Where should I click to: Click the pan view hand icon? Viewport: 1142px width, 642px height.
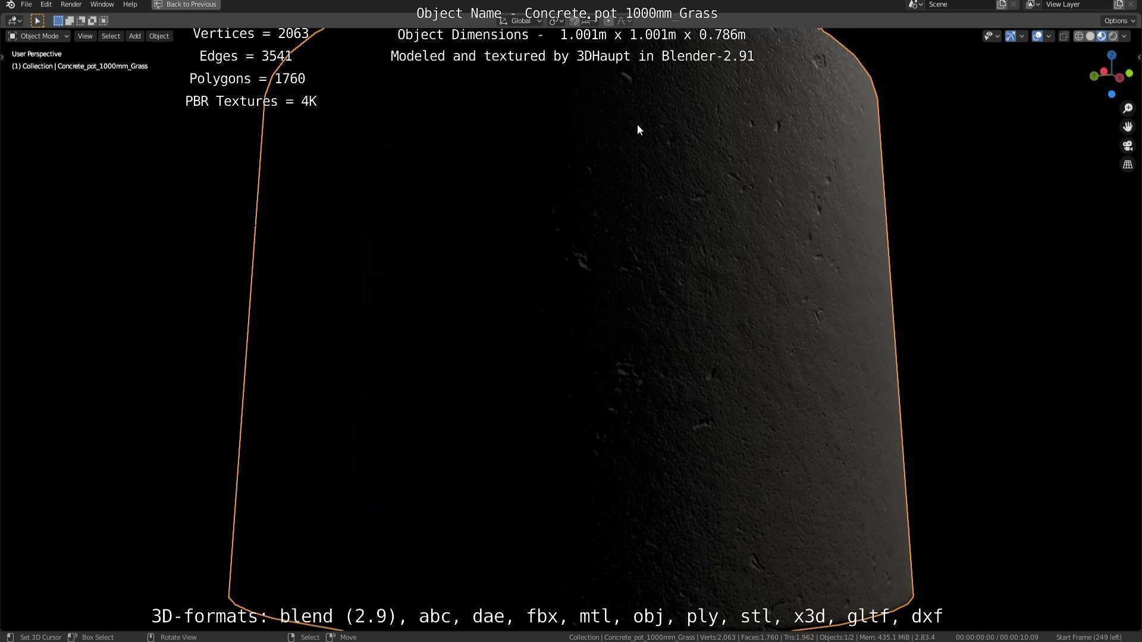[1127, 127]
